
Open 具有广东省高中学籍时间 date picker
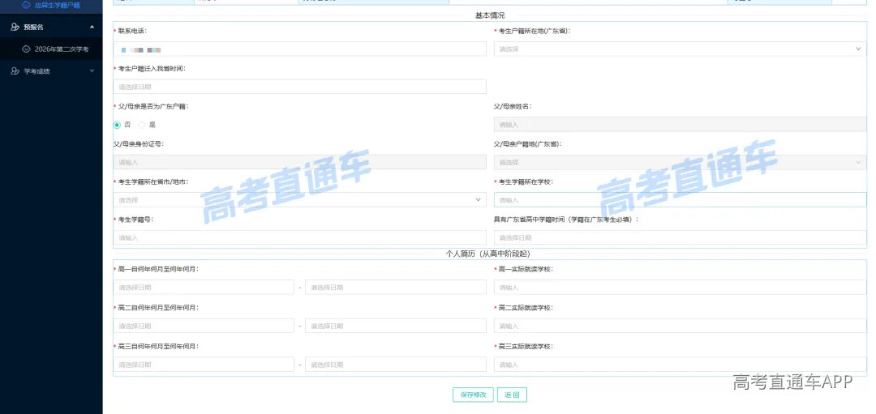pyautogui.click(x=680, y=237)
